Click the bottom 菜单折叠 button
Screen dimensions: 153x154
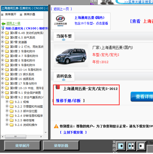(61, 146)
